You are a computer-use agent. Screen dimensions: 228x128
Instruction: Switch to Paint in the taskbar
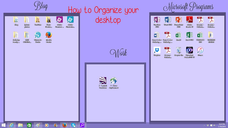point(38,125)
